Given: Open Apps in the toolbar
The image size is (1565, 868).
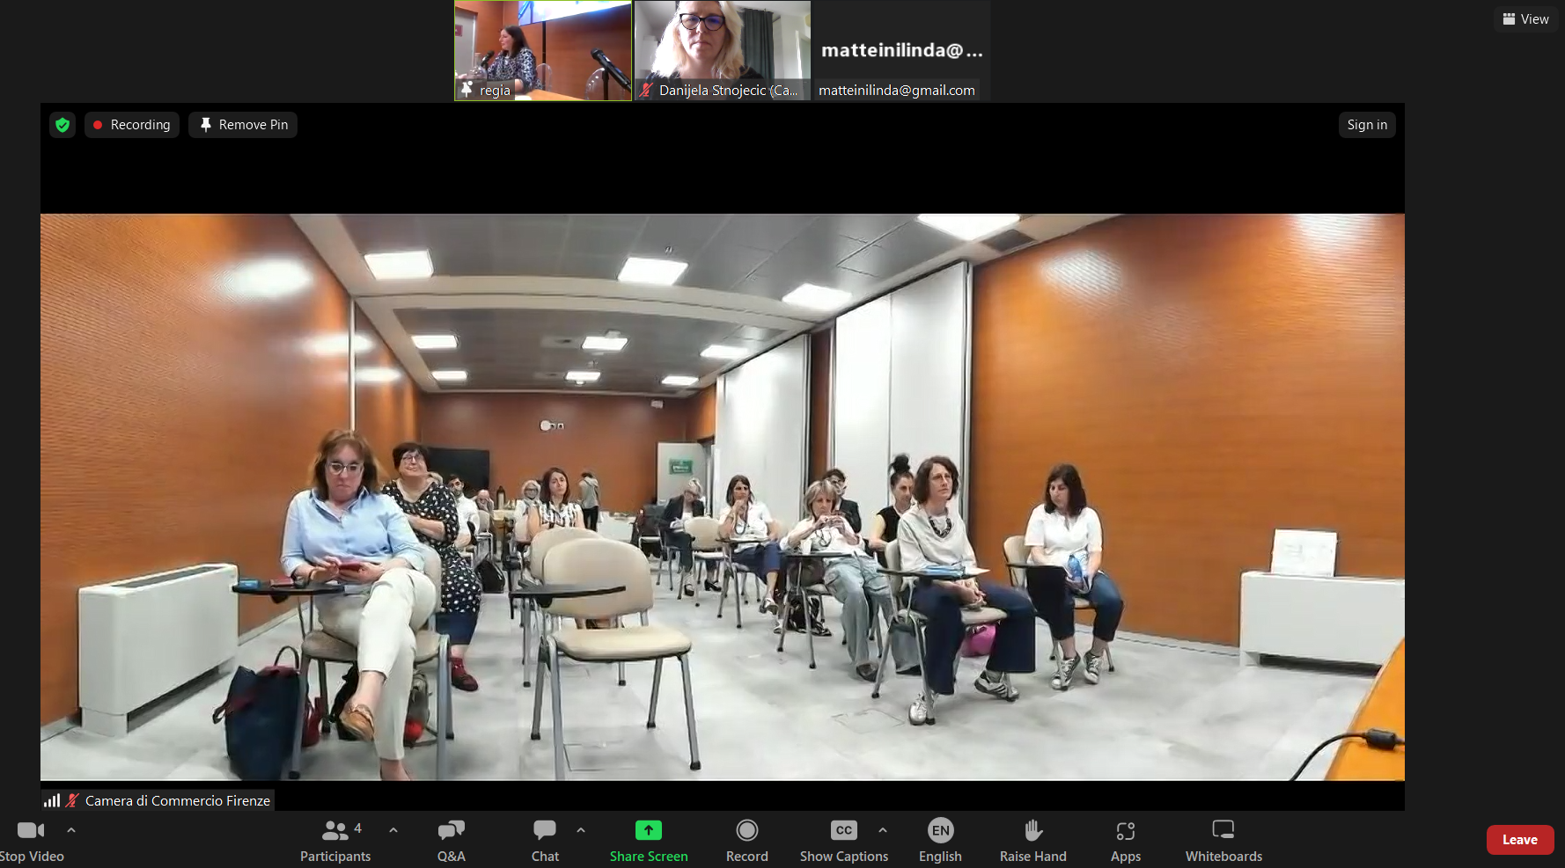Looking at the screenshot, I should 1126,841.
